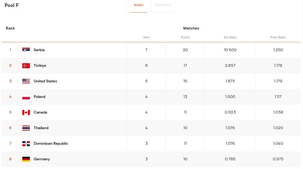Click the Point Ratio column header
Viewport: 303px width, 169px height.
tap(278, 37)
